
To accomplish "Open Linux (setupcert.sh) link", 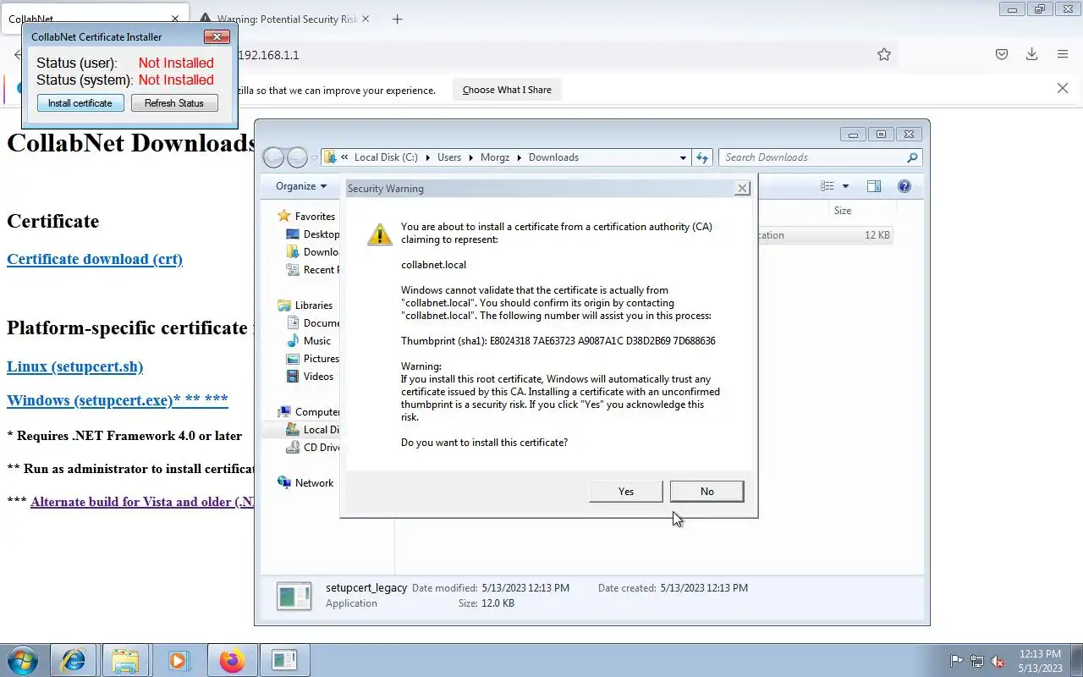I will [74, 366].
